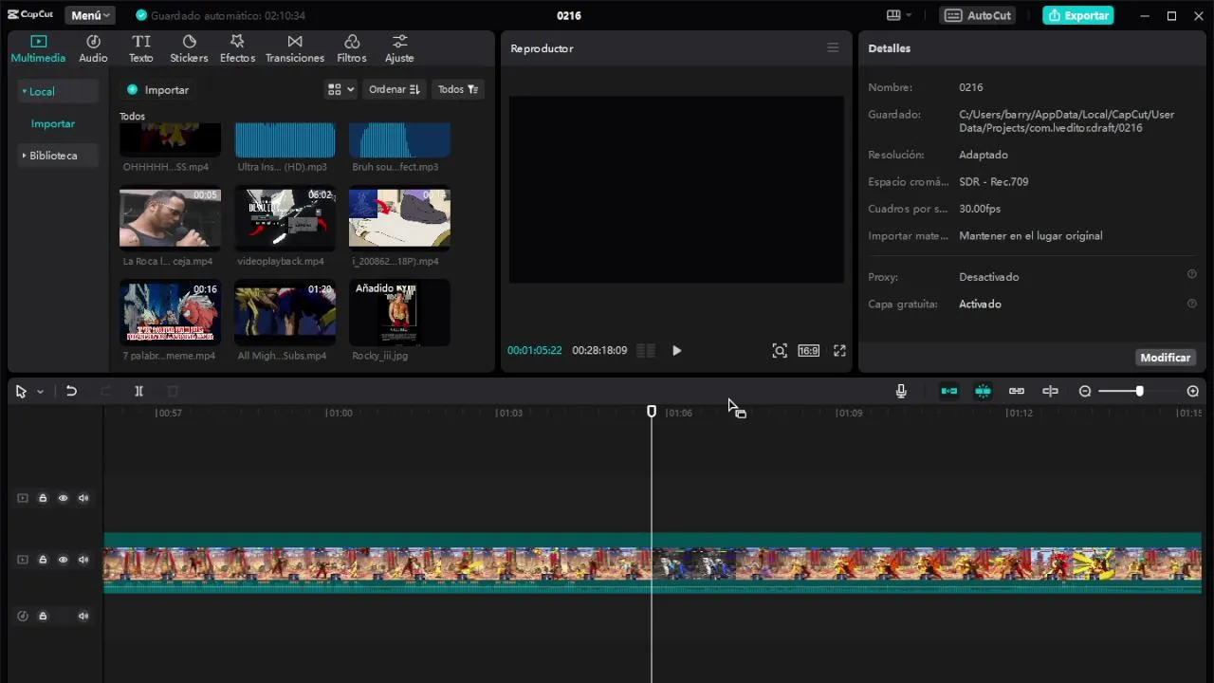Viewport: 1214px width, 683px height.
Task: Click the playhead marker on the ruler
Action: point(652,411)
